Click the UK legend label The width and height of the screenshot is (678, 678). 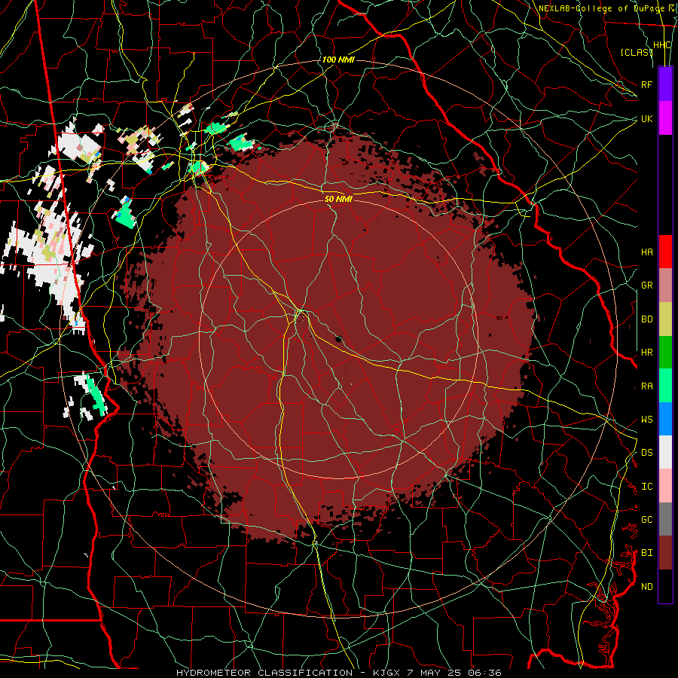pyautogui.click(x=647, y=118)
